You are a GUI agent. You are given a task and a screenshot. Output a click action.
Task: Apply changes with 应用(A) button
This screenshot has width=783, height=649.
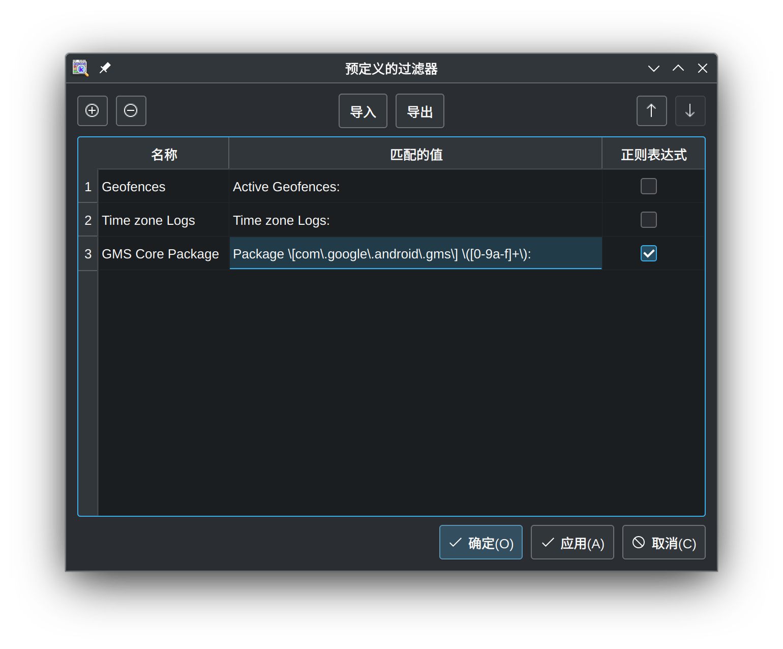point(573,542)
